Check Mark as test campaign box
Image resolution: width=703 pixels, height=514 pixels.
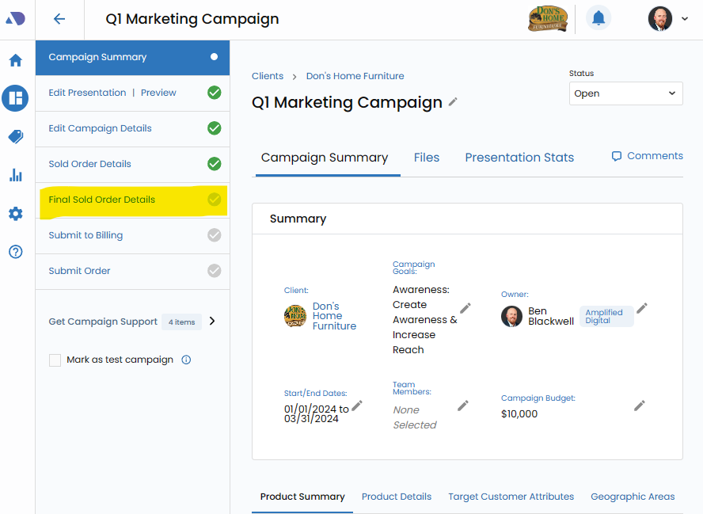pos(55,360)
